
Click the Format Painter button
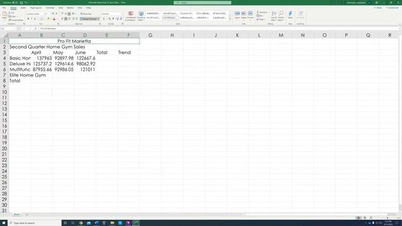click(x=16, y=20)
